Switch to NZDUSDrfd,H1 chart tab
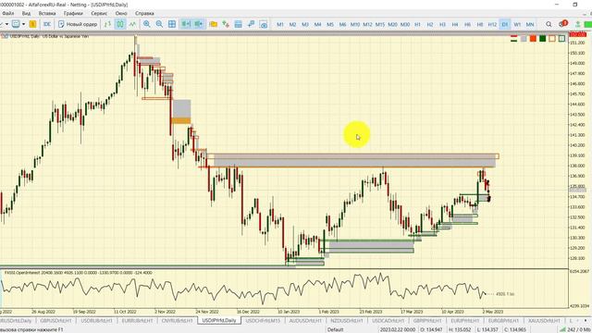Image resolution: width=592 pixels, height=333 pixels. click(346, 321)
